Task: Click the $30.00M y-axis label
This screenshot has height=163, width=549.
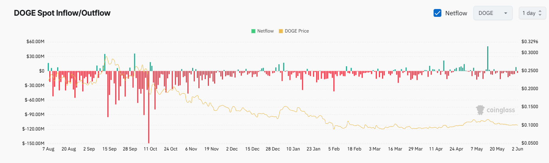Action: tap(36, 56)
